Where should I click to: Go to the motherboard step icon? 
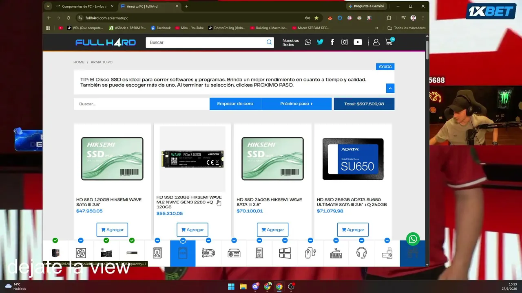[x=106, y=253]
